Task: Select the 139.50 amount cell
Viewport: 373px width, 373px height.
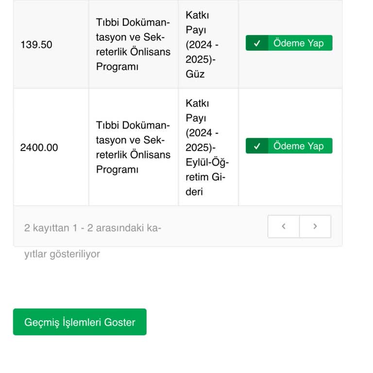Action: pyautogui.click(x=36, y=45)
